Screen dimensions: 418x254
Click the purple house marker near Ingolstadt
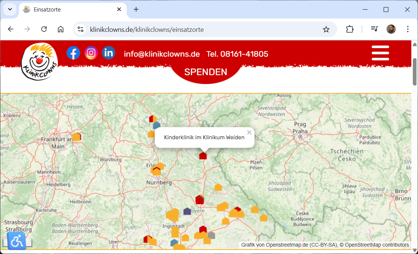[x=187, y=211]
